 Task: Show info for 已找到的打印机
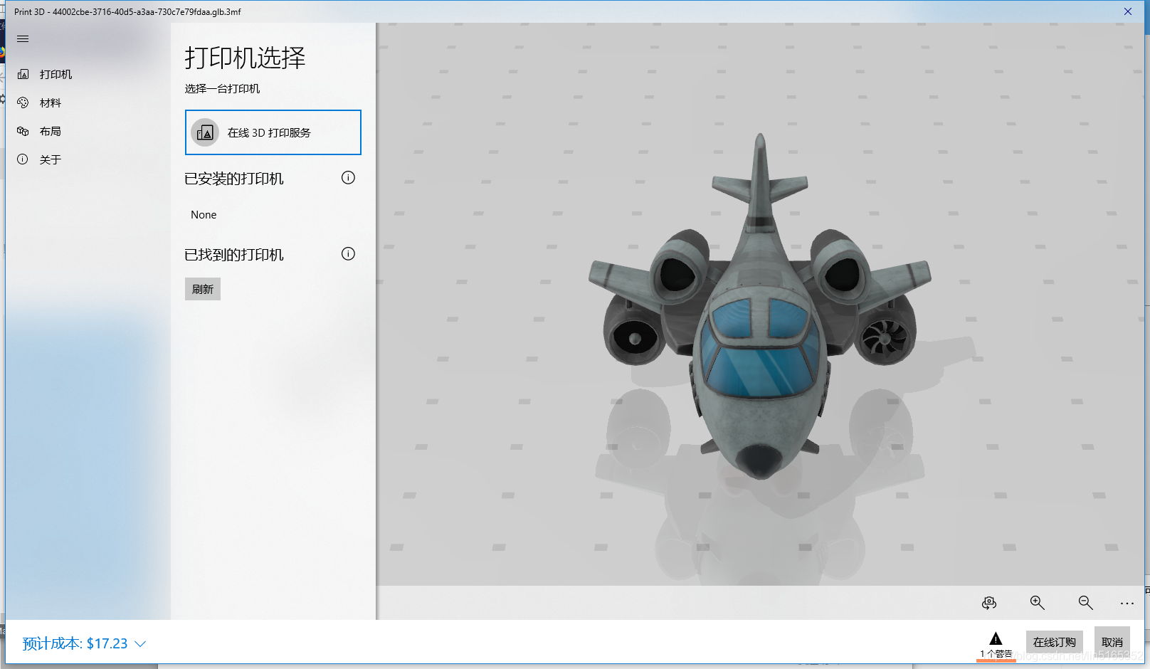pos(348,254)
